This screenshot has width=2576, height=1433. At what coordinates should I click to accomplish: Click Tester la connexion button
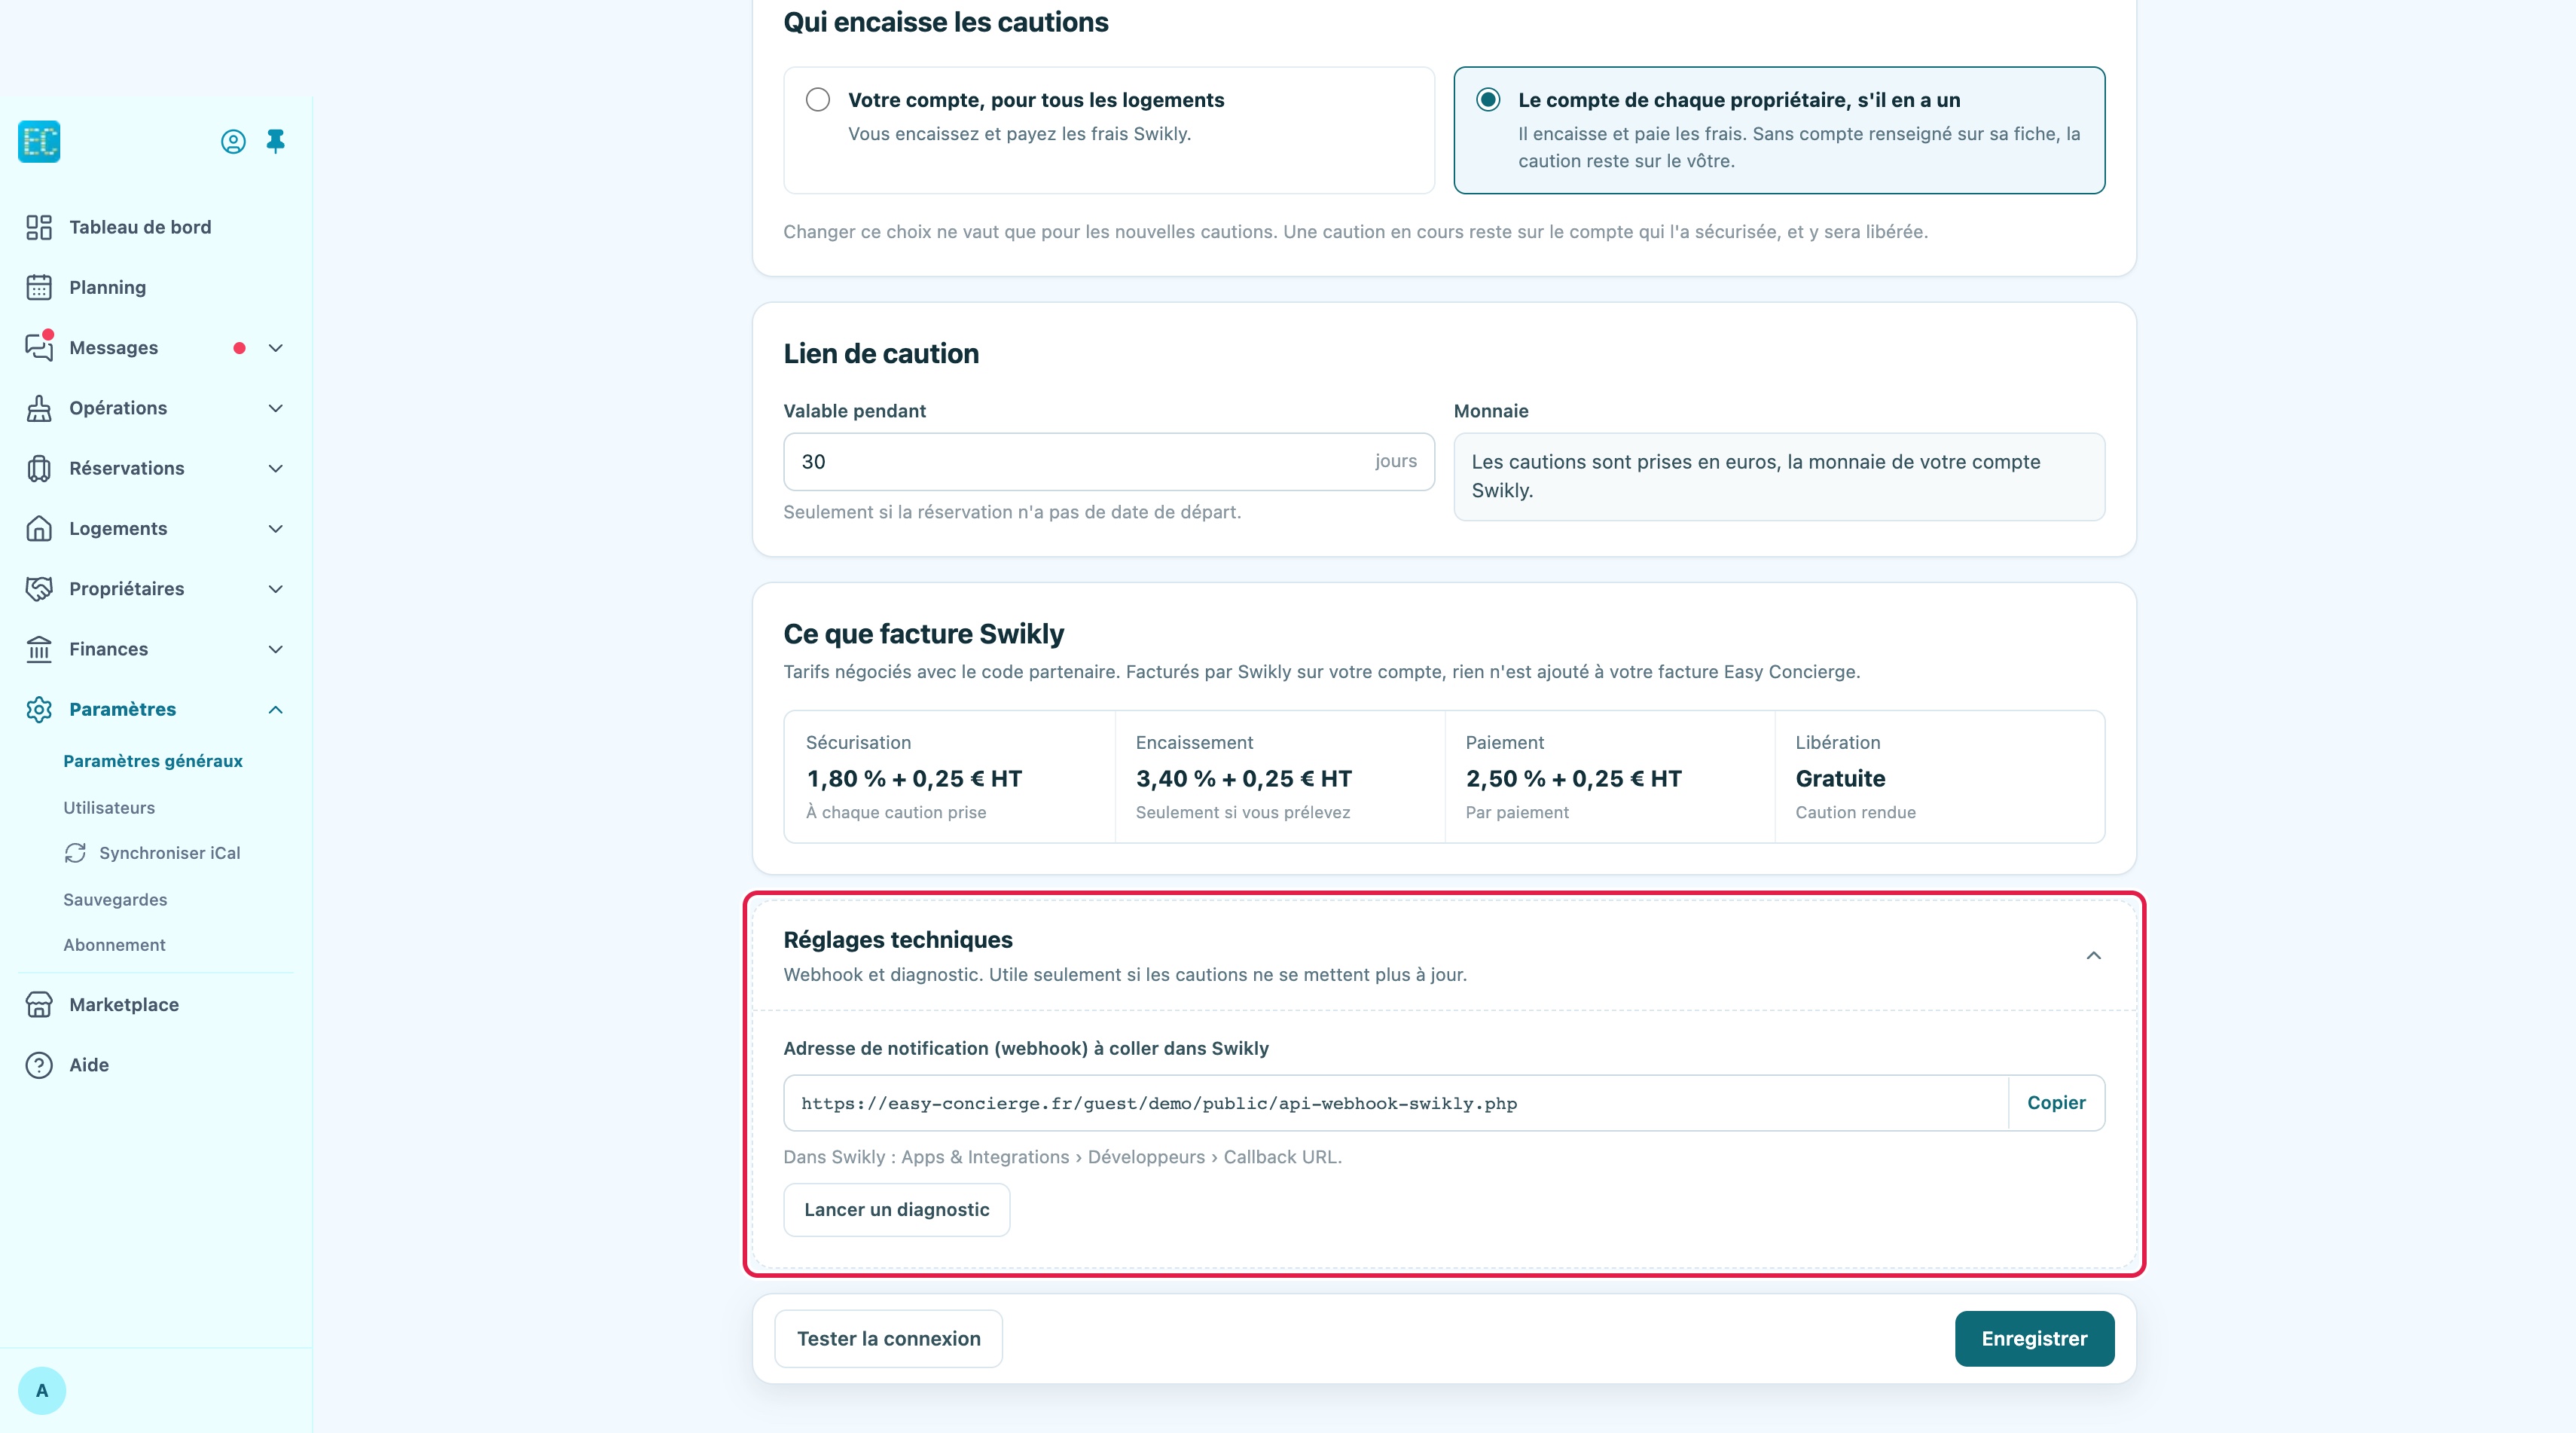[888, 1339]
